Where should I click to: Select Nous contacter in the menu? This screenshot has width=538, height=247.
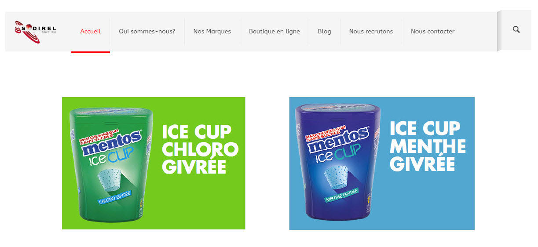click(432, 31)
